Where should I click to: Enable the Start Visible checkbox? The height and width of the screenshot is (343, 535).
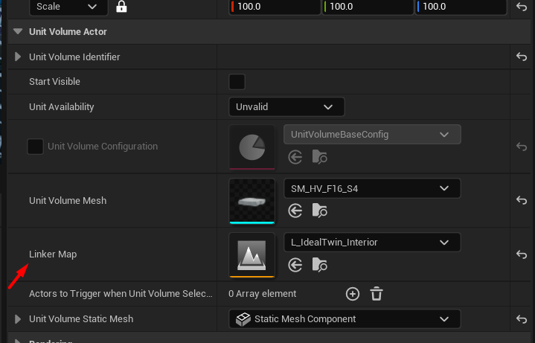click(237, 81)
